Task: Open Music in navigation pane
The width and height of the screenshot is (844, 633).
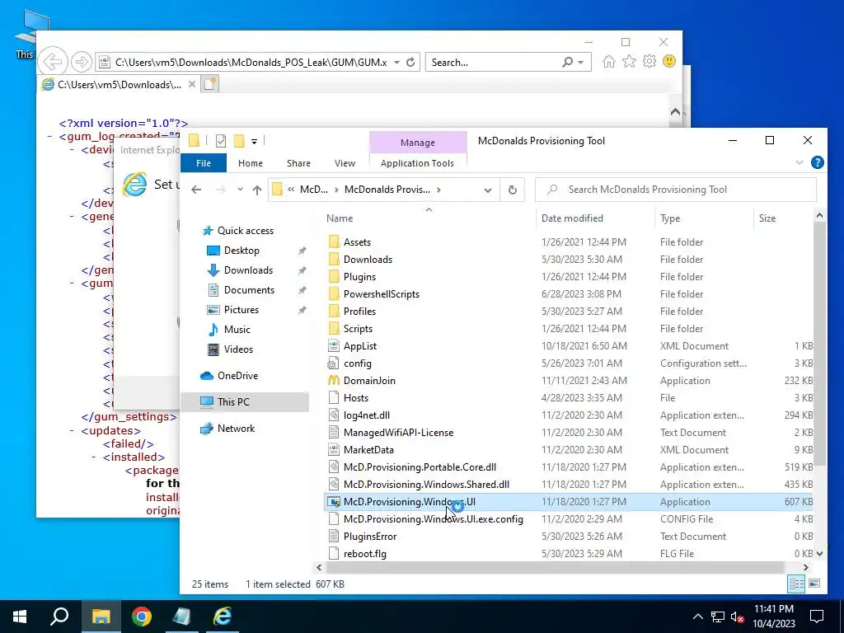Action: click(237, 330)
